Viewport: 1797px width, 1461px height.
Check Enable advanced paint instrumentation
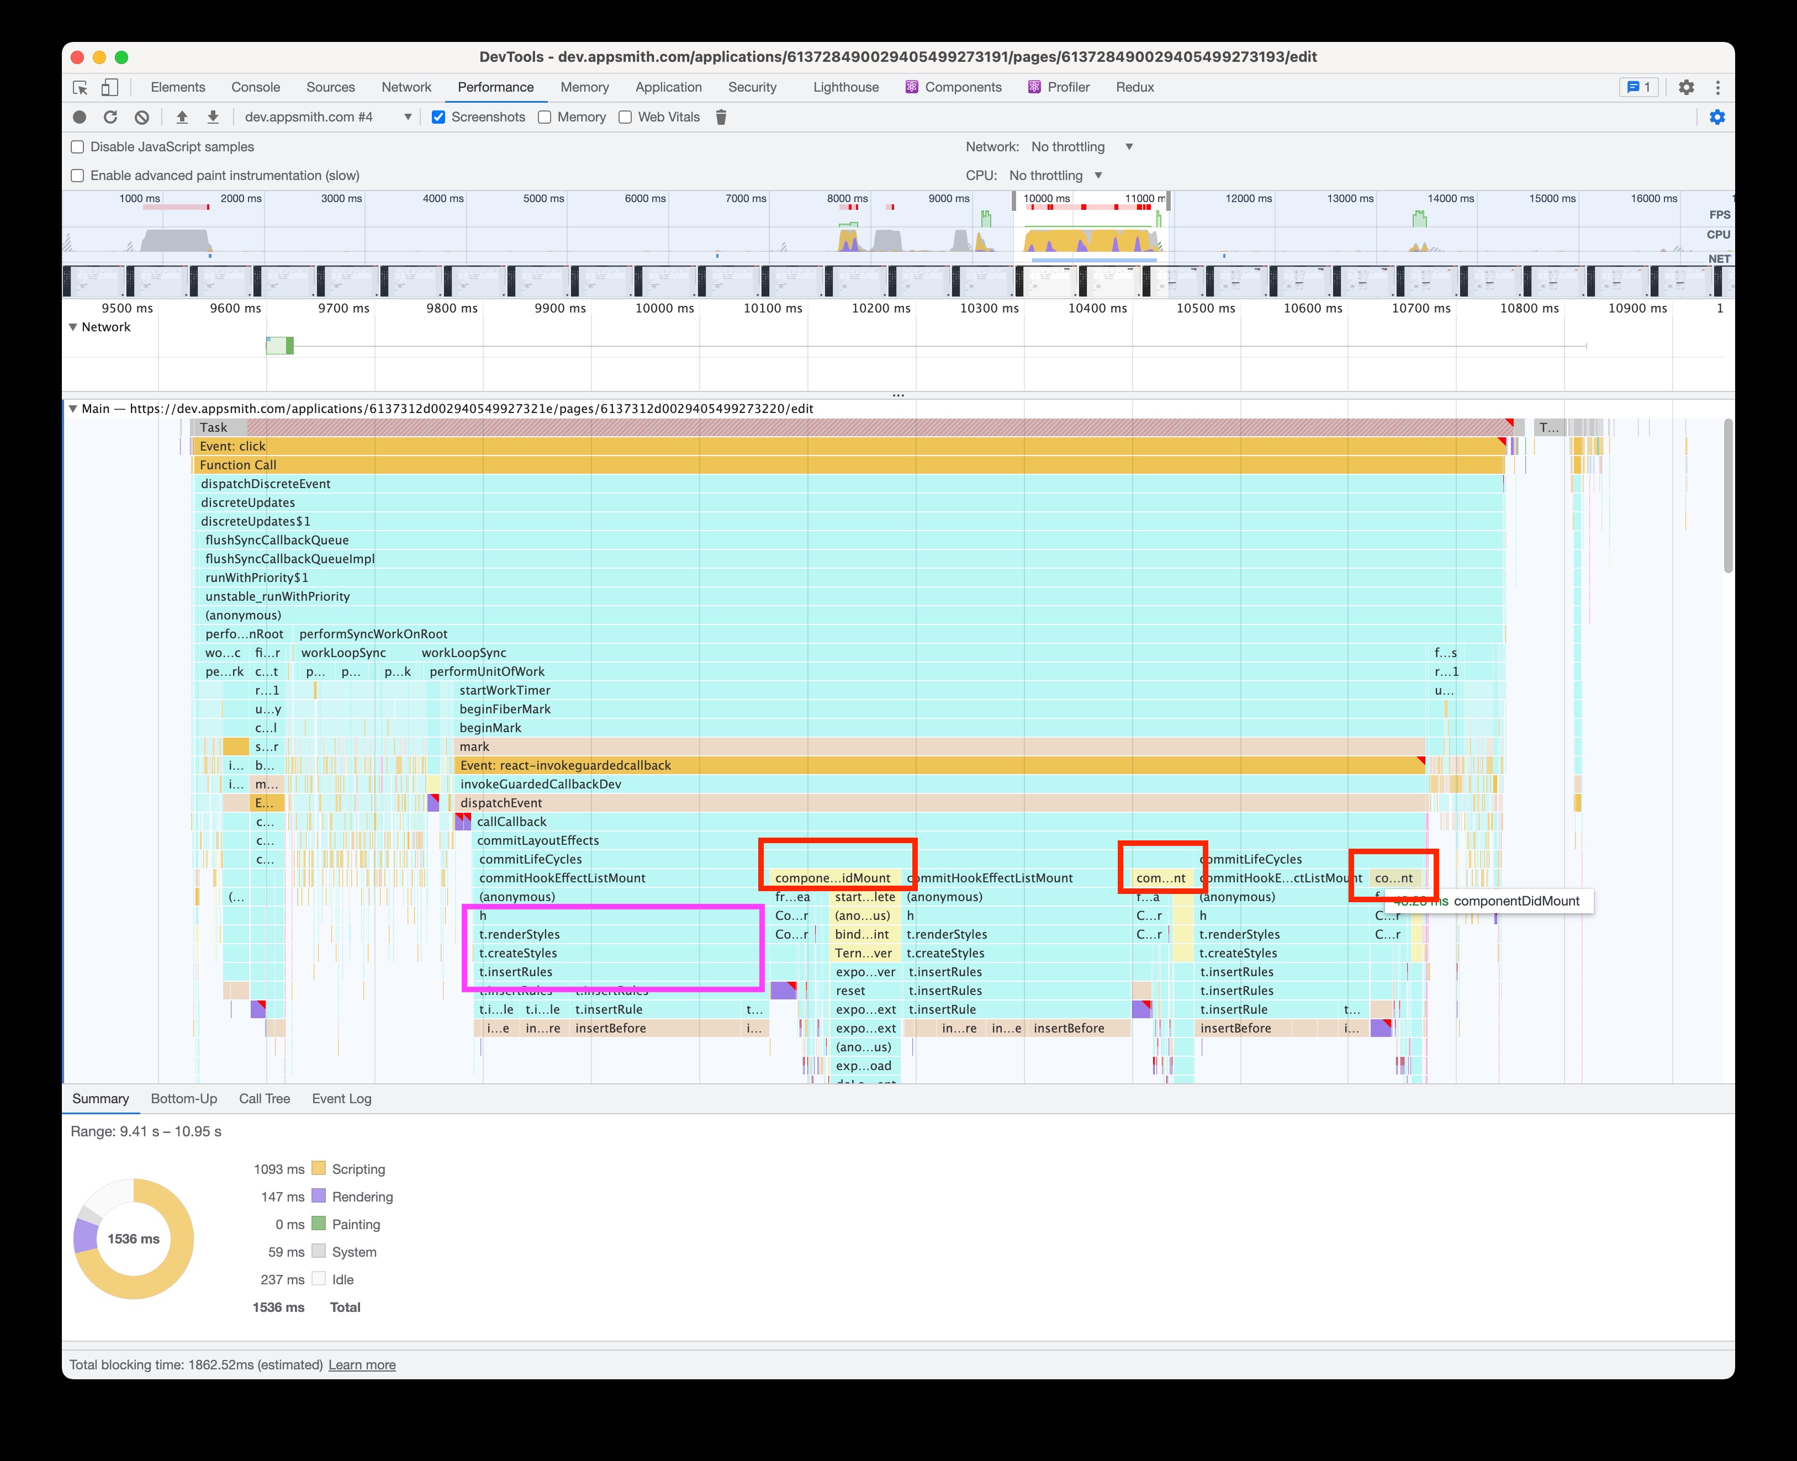(77, 175)
